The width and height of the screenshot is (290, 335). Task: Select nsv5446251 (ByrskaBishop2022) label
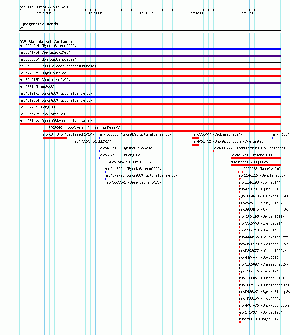coord(133,169)
